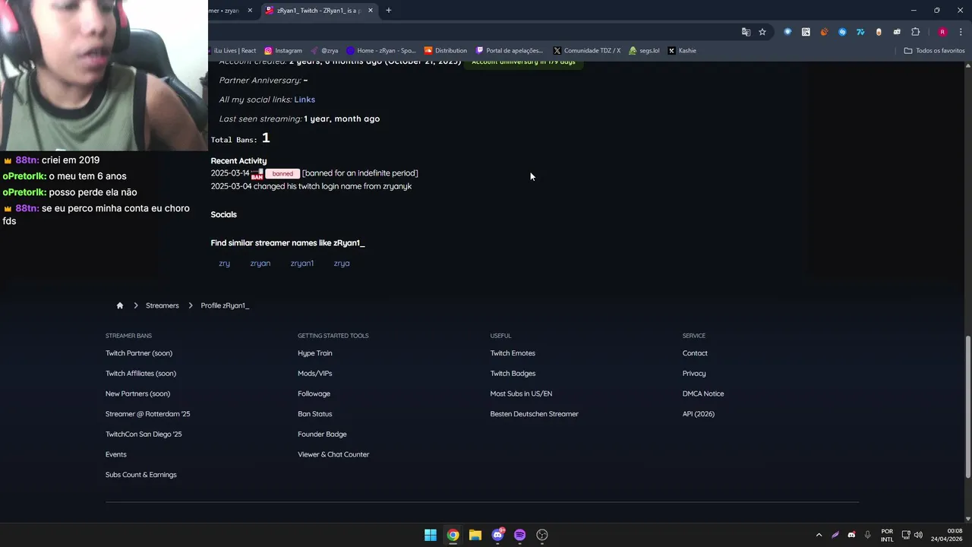Open the Chrome profile avatar R
972x547 pixels.
[x=942, y=32]
